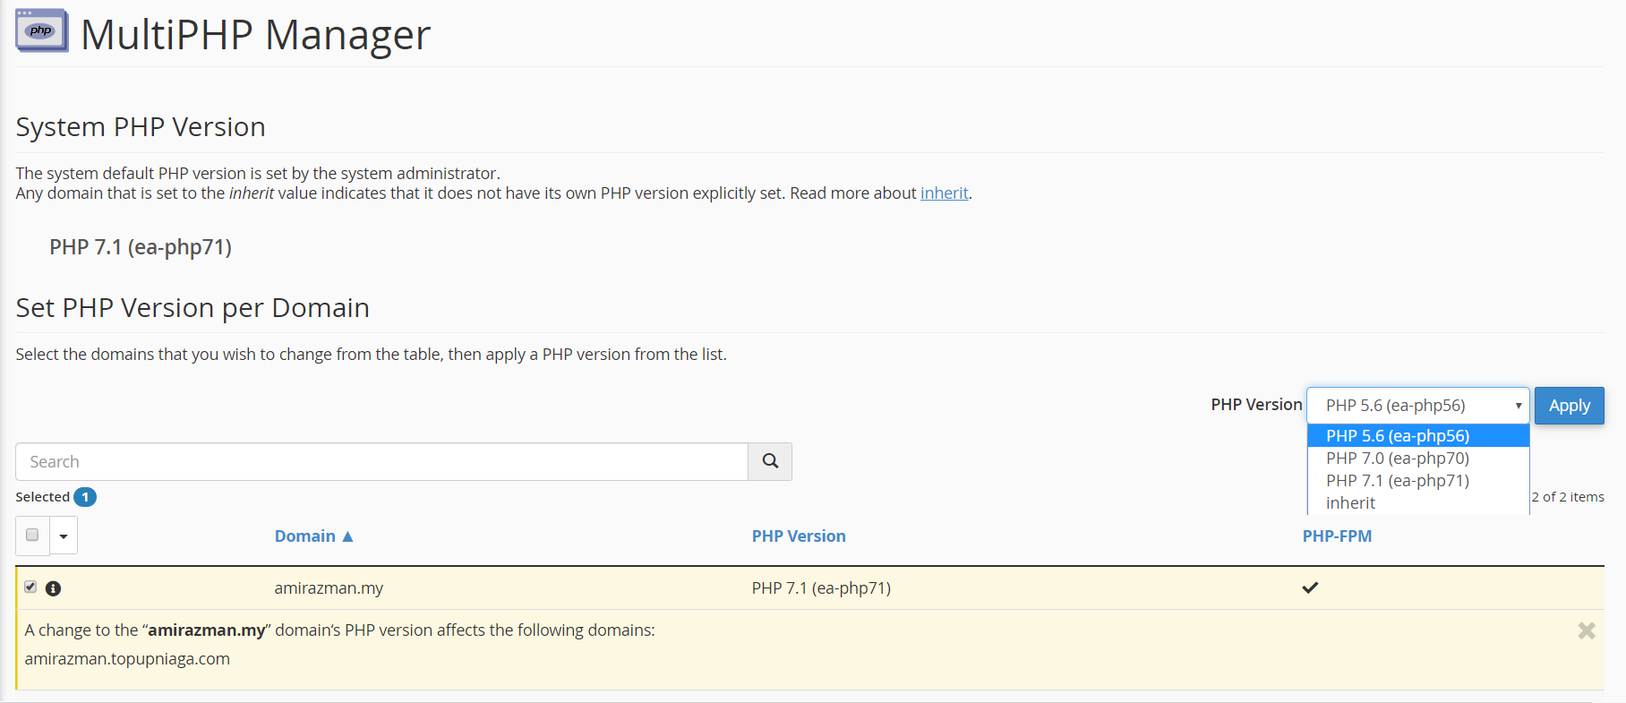Choose PHP 5.6 (ea-php56) option
This screenshot has height=703, width=1626.
pyautogui.click(x=1398, y=436)
